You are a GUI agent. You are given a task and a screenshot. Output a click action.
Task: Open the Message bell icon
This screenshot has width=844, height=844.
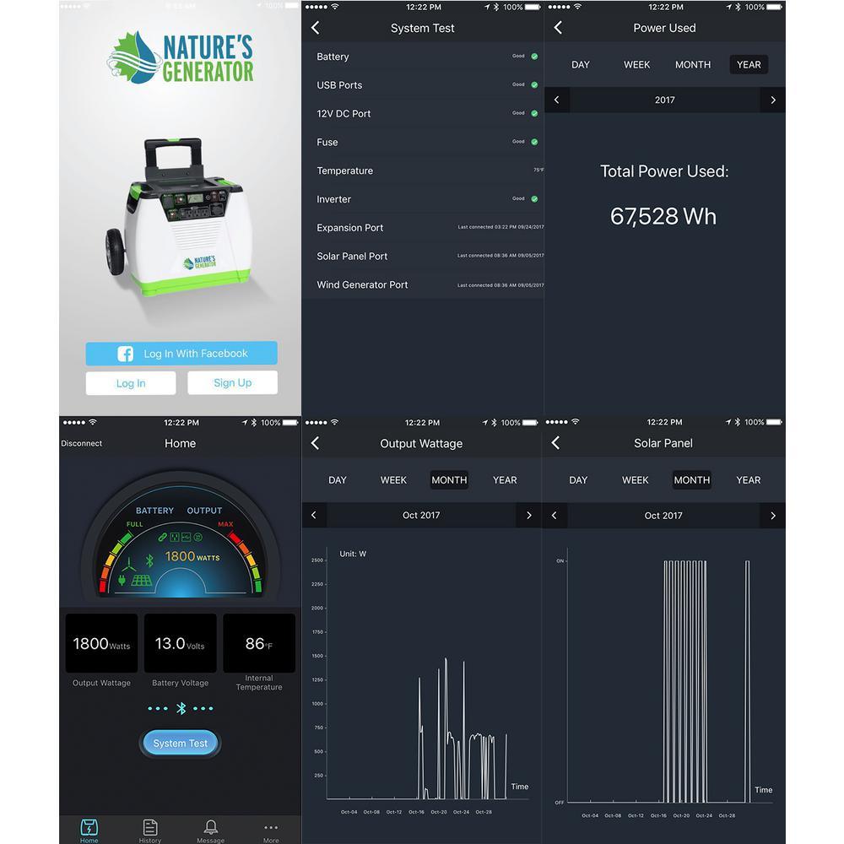(x=210, y=828)
